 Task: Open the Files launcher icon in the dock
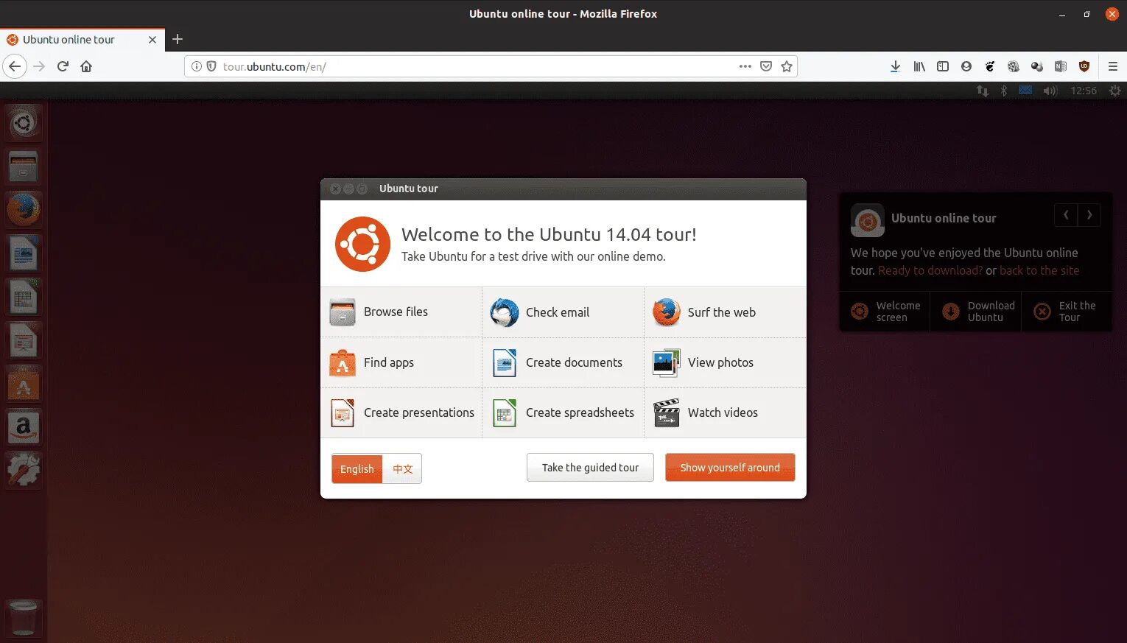pyautogui.click(x=24, y=166)
